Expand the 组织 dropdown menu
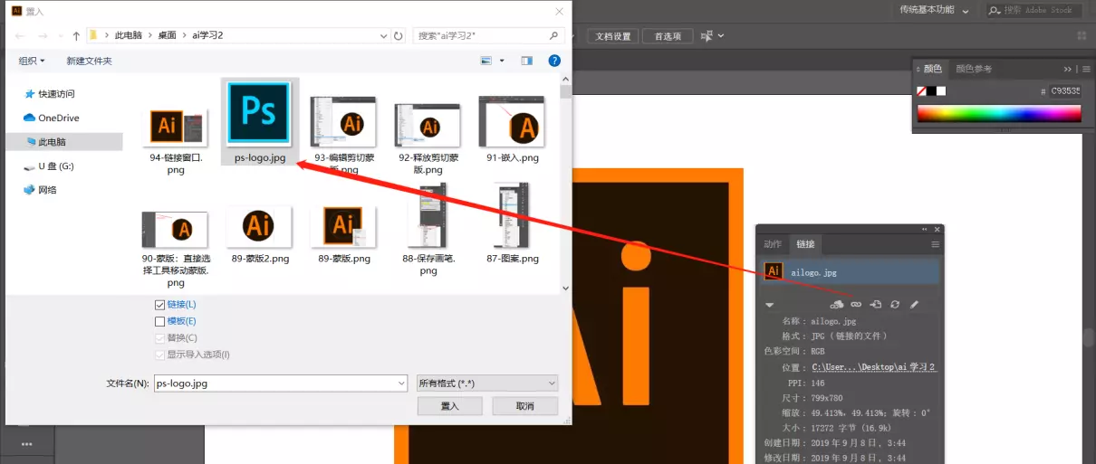 pyautogui.click(x=32, y=61)
